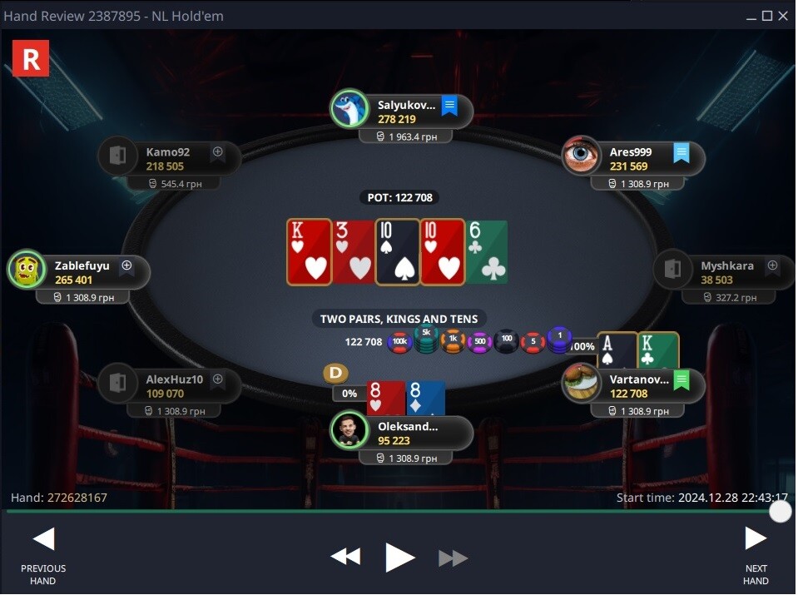
Task: Click Salyukov's shark avatar
Action: 349,109
